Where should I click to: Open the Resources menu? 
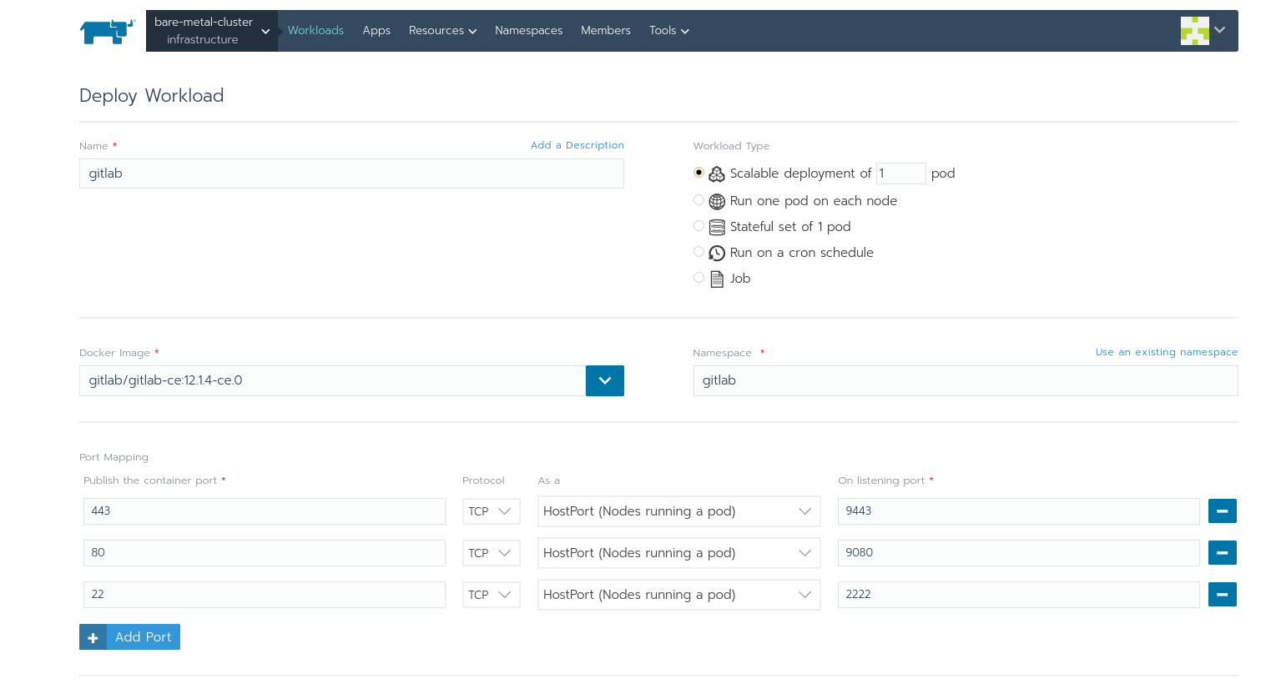click(x=442, y=31)
